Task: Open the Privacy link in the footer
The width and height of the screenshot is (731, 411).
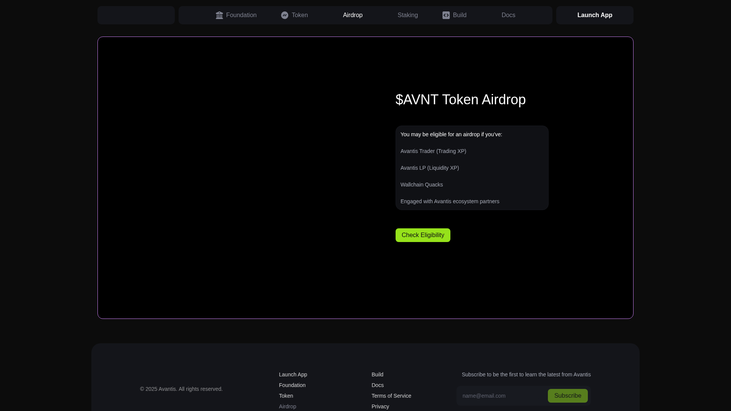Action: pos(380,406)
